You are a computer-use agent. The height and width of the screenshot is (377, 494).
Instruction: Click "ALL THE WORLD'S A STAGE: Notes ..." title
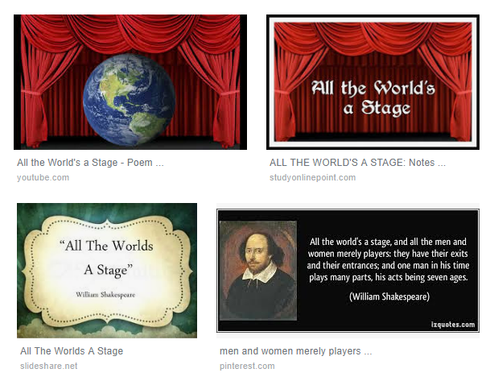click(x=357, y=163)
